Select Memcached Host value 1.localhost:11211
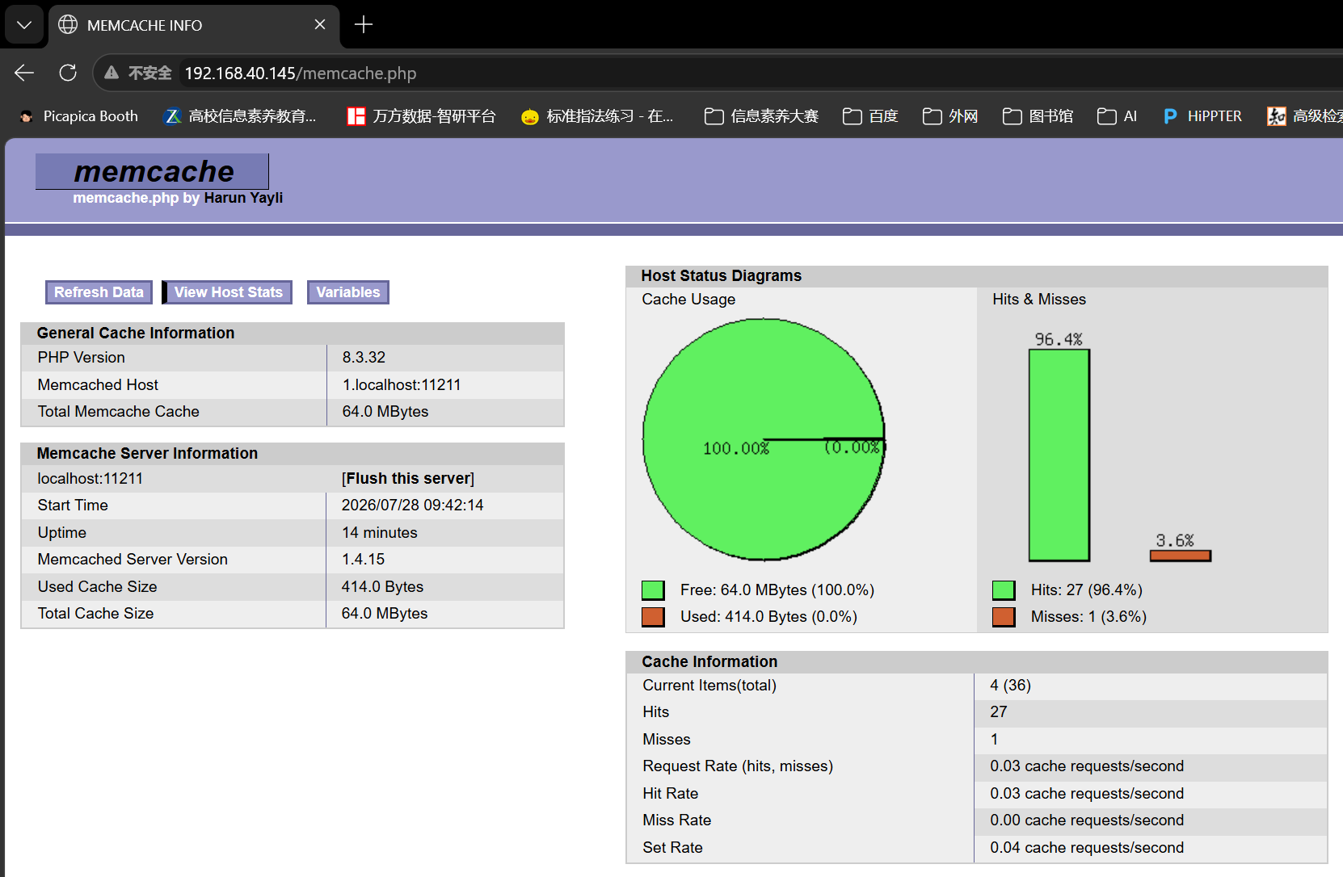Image resolution: width=1343 pixels, height=877 pixels. [402, 385]
